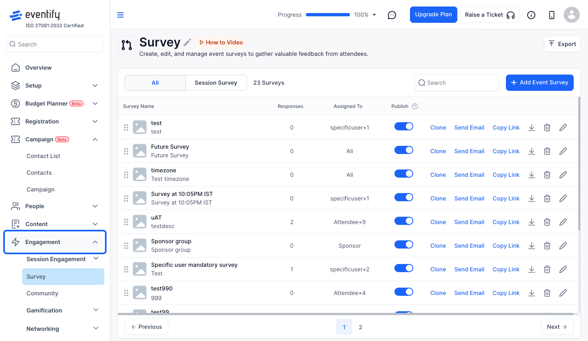The width and height of the screenshot is (588, 341).
Task: Toggle publish switch for timezone survey
Action: [404, 174]
